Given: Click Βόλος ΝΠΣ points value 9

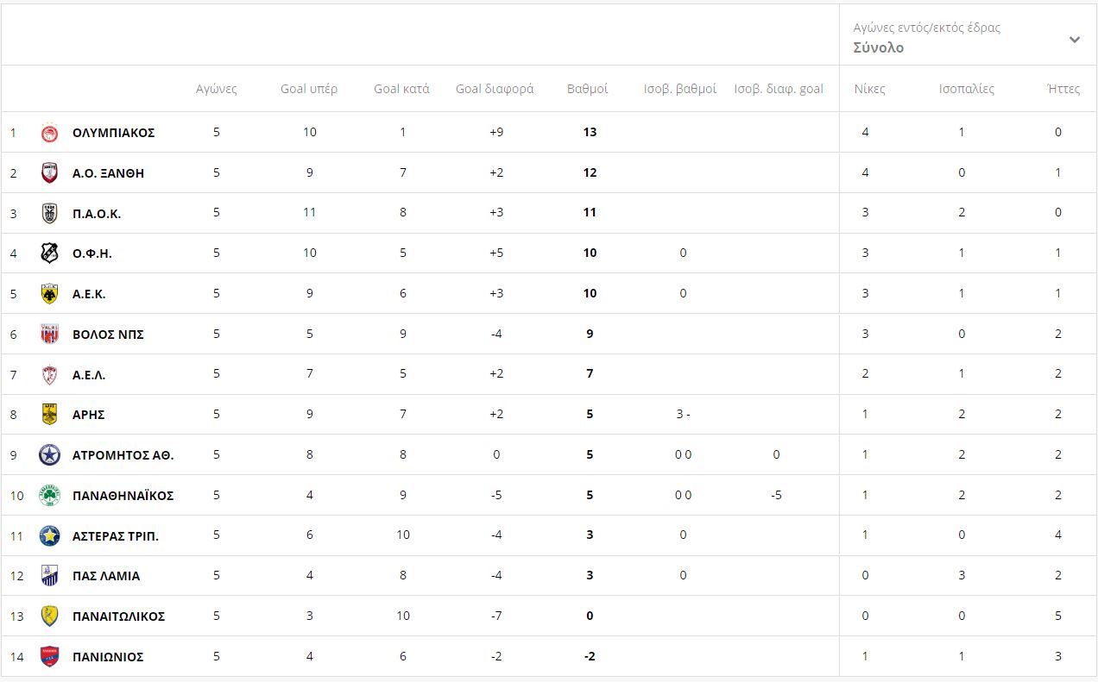Looking at the screenshot, I should click(x=590, y=335).
